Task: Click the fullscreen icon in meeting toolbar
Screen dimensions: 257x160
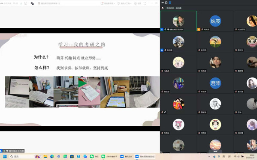Action: (145, 3)
